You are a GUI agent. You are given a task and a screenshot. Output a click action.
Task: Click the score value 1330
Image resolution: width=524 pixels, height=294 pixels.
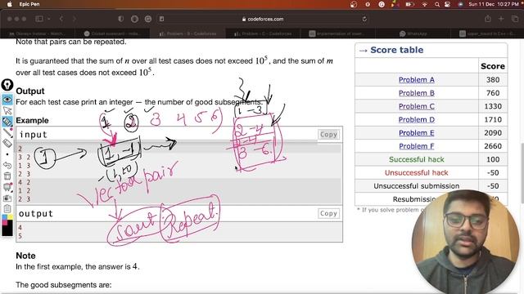pos(493,106)
